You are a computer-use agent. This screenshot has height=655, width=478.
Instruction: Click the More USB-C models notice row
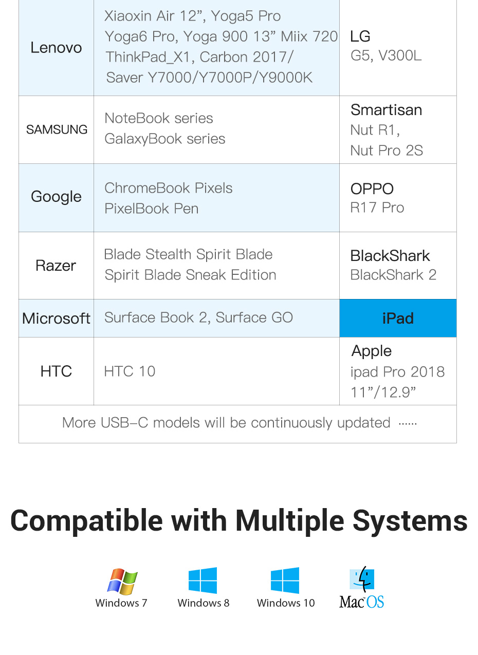pos(237,423)
